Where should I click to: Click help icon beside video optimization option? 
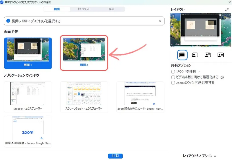tap(222, 77)
